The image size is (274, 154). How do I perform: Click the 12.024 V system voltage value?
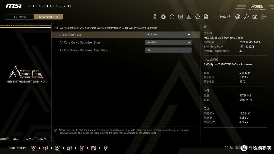point(245,113)
